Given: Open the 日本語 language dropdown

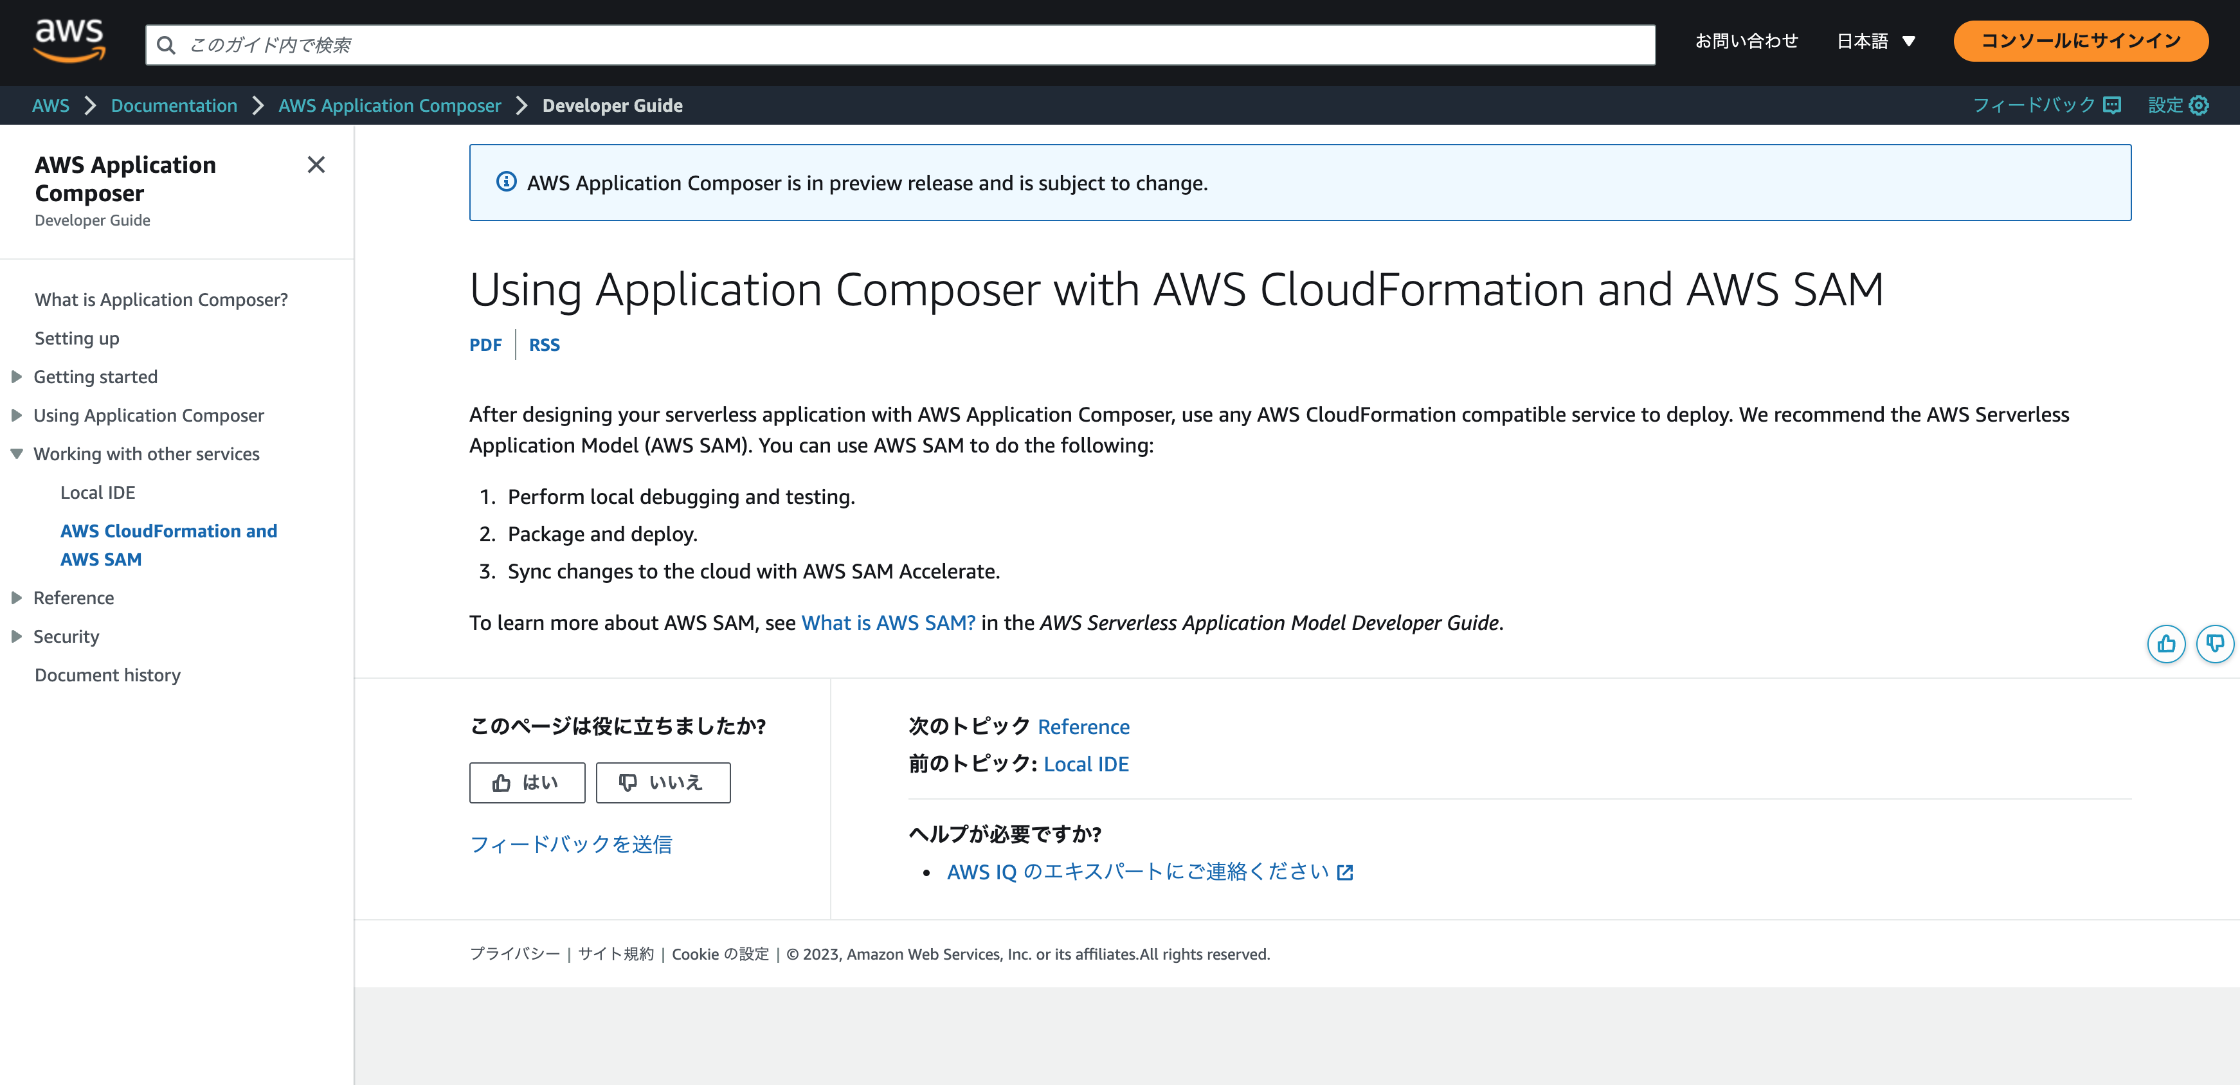Looking at the screenshot, I should (x=1875, y=41).
